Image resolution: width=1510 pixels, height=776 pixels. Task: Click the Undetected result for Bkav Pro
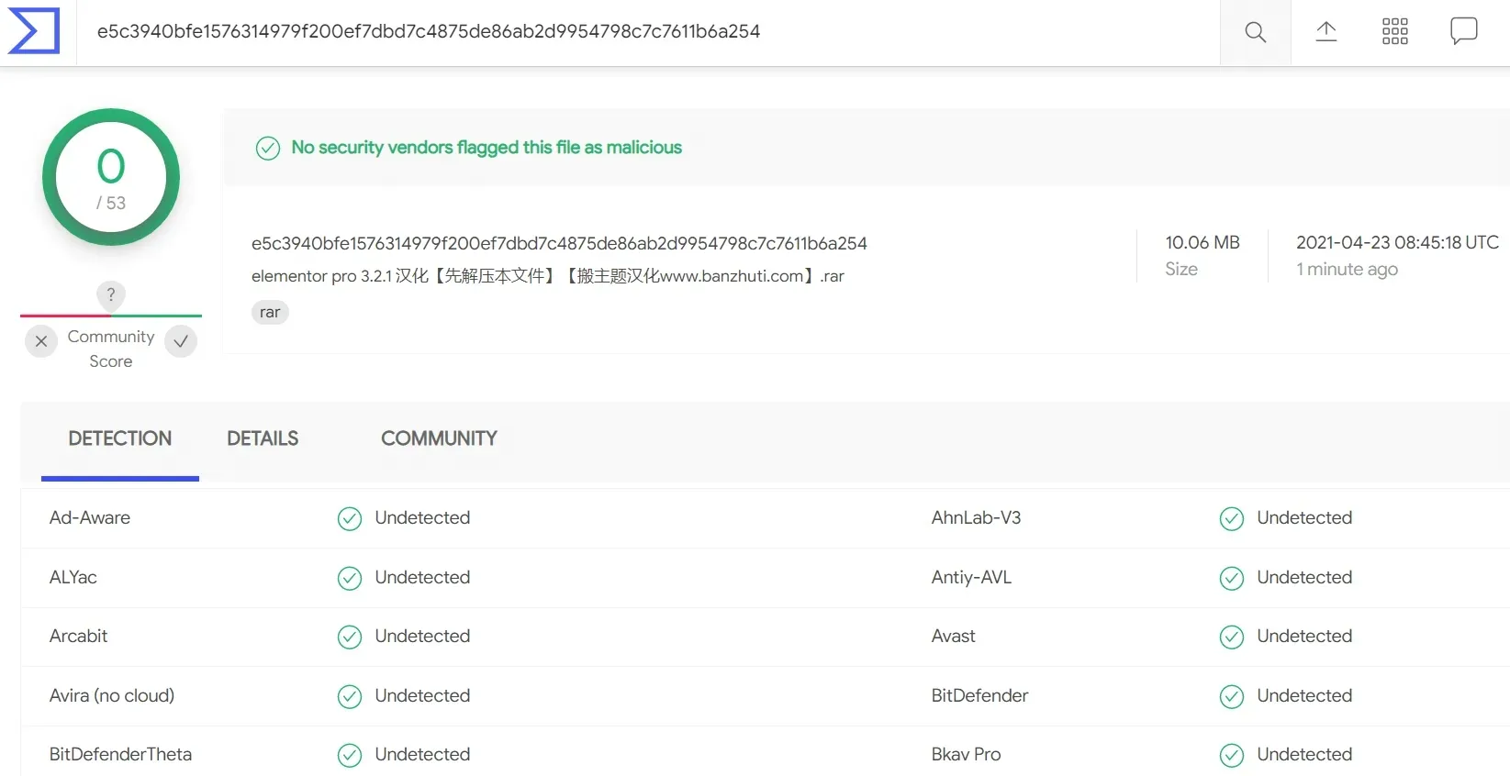(x=1304, y=754)
